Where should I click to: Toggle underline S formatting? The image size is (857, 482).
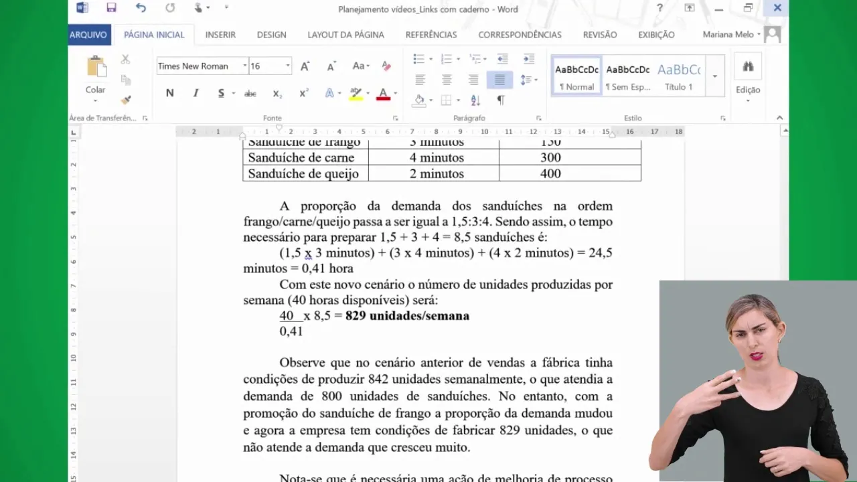pos(221,93)
